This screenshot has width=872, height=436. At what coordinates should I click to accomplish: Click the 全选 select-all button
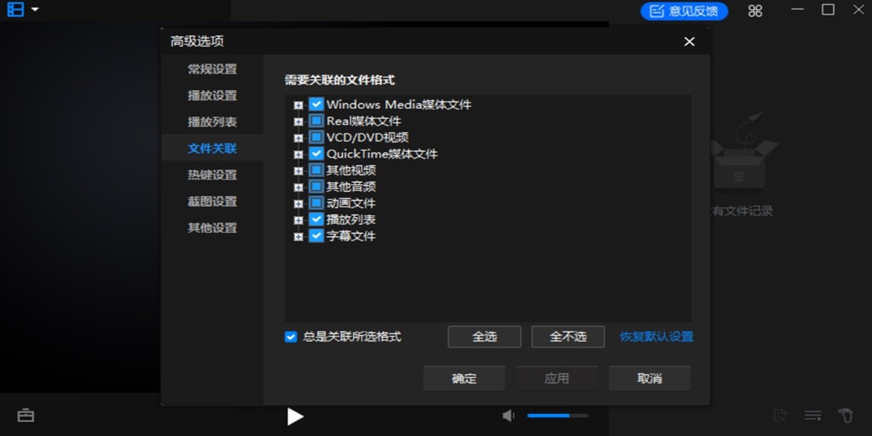484,336
